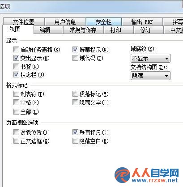Tick the 域代码 checkbox

click(75, 58)
